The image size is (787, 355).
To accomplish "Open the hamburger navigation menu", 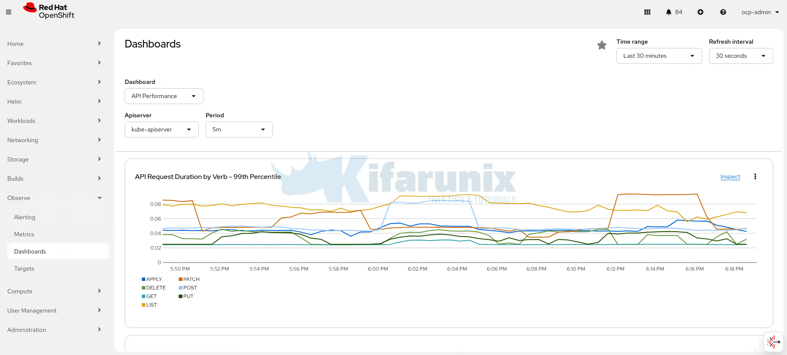I will (9, 12).
